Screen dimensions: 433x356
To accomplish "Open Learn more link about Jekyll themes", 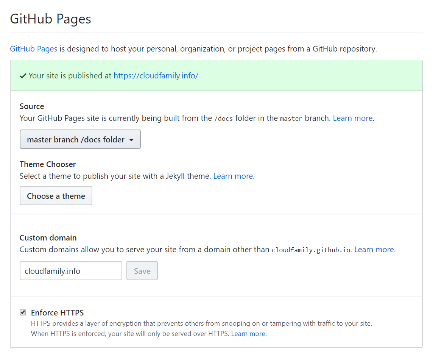I will tap(233, 176).
